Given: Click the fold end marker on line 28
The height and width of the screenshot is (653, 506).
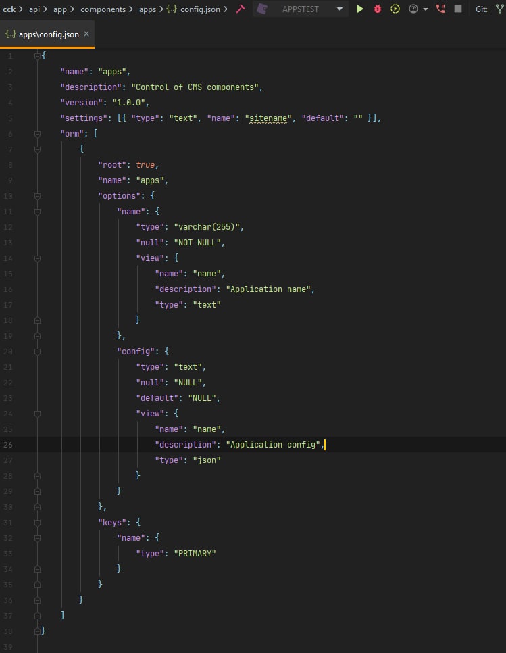Looking at the screenshot, I should coord(37,476).
